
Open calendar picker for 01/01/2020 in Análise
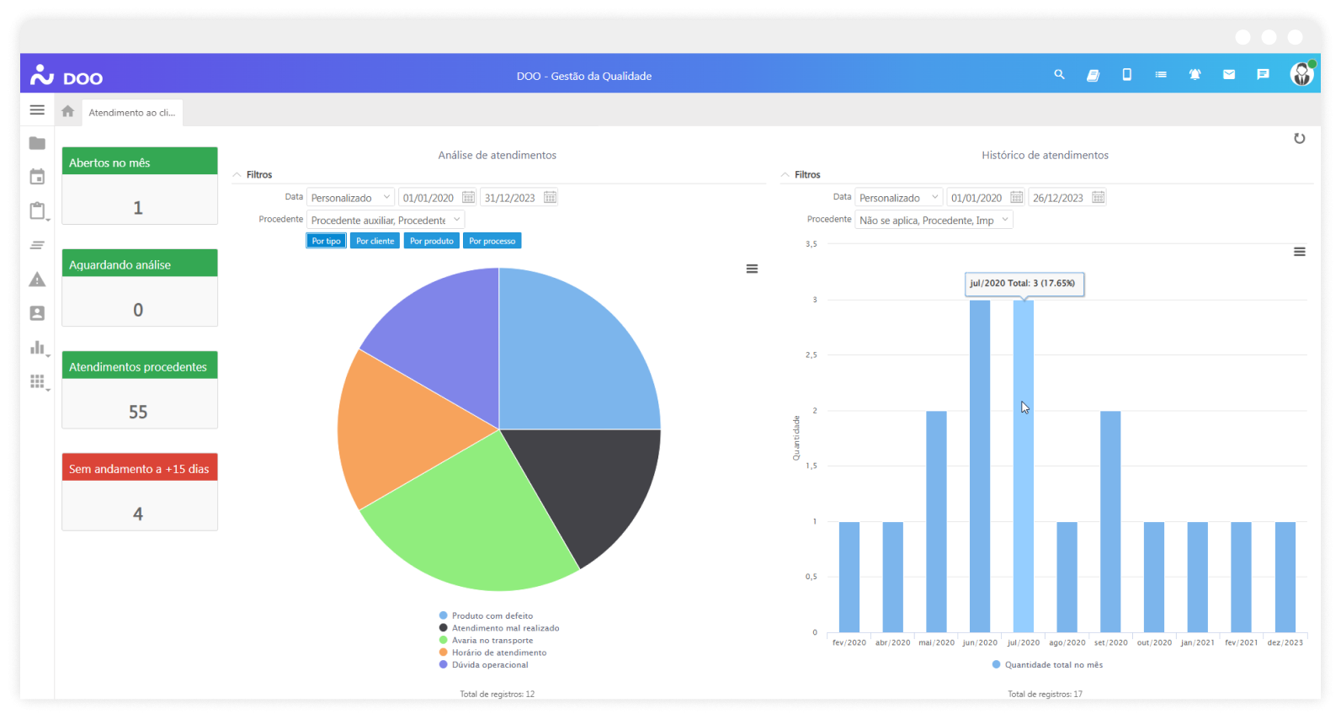pyautogui.click(x=468, y=197)
